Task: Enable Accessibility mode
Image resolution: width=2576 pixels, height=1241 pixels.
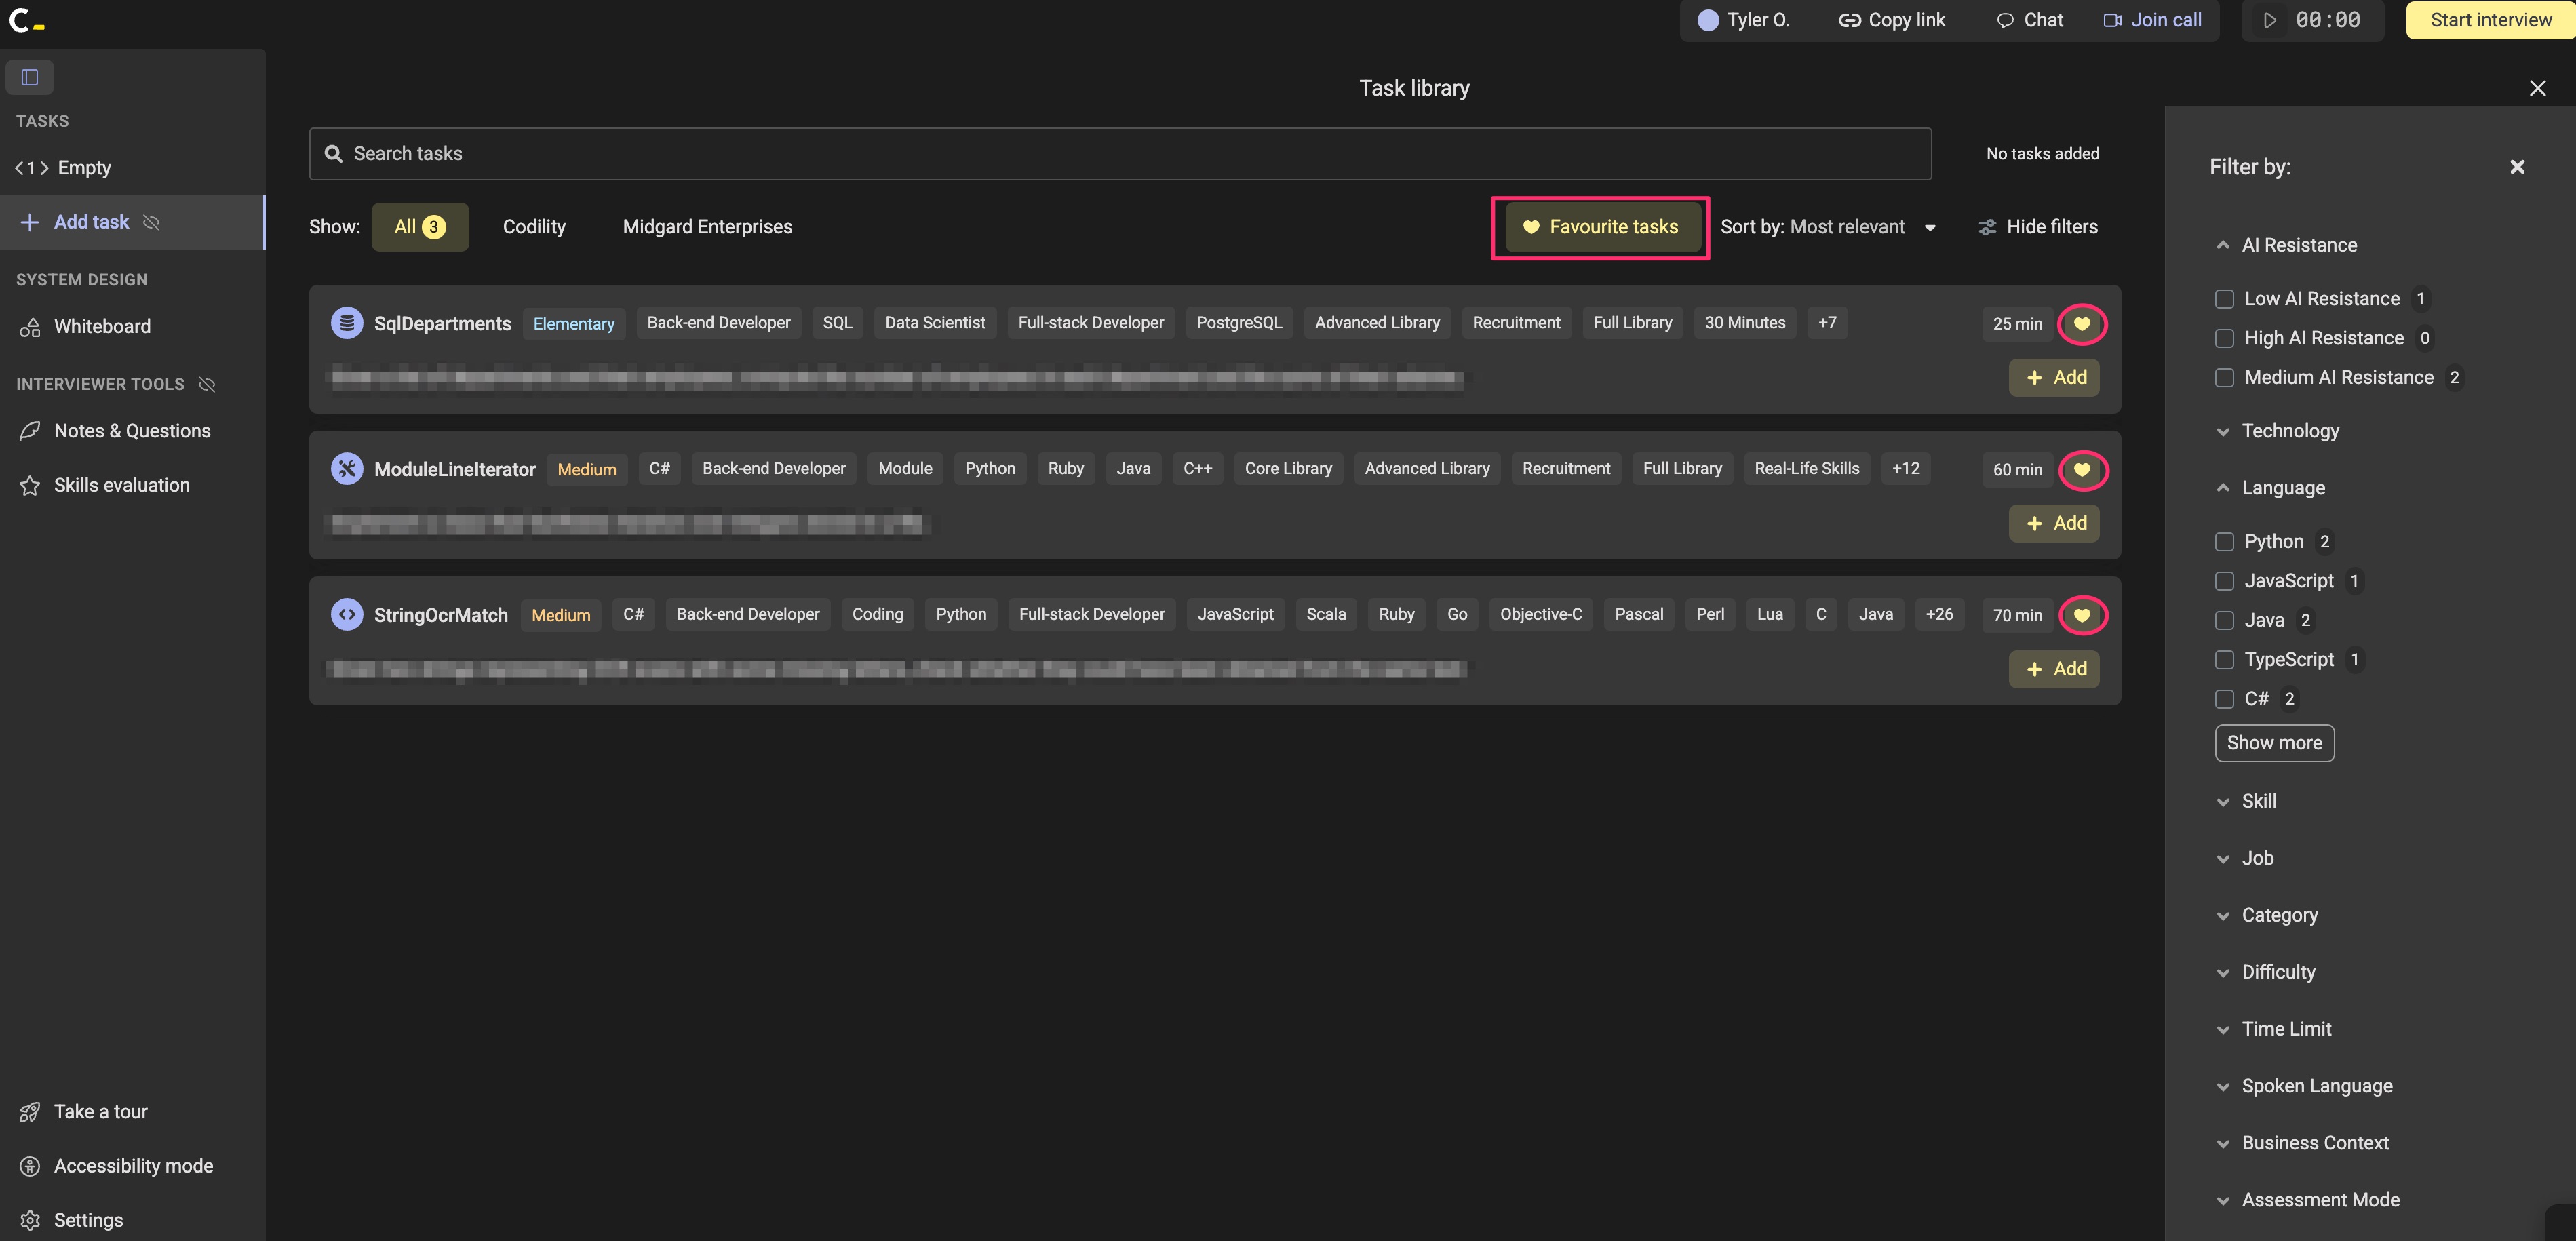Action: [116, 1166]
